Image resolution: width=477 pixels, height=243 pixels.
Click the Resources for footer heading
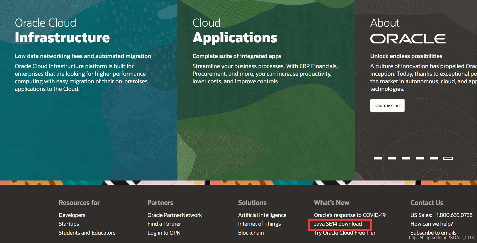click(x=79, y=203)
